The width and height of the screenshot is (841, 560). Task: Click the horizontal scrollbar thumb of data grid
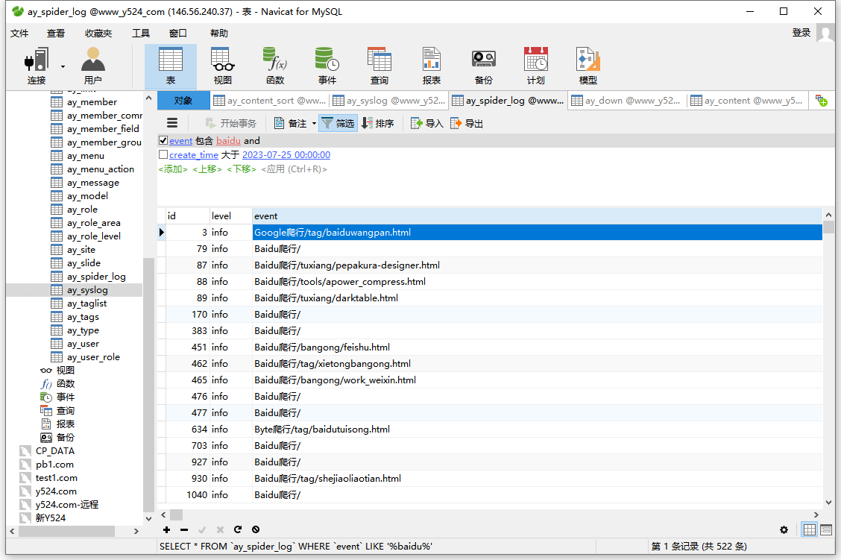point(177,515)
